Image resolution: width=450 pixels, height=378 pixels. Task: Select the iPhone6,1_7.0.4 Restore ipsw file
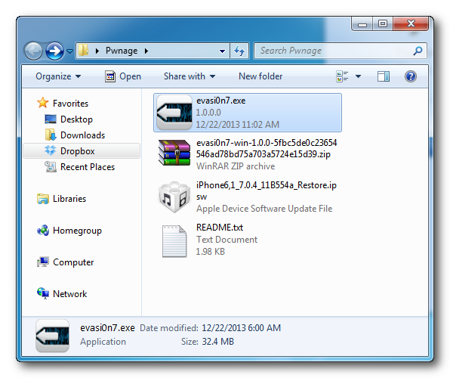point(266,191)
